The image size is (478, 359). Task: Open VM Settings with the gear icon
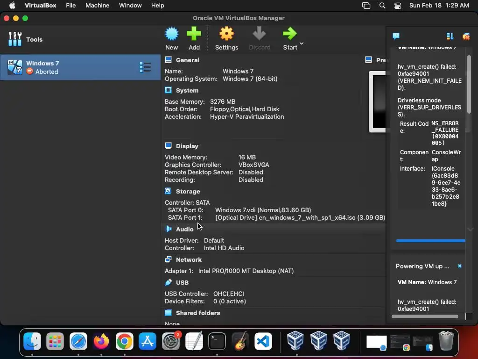[226, 34]
